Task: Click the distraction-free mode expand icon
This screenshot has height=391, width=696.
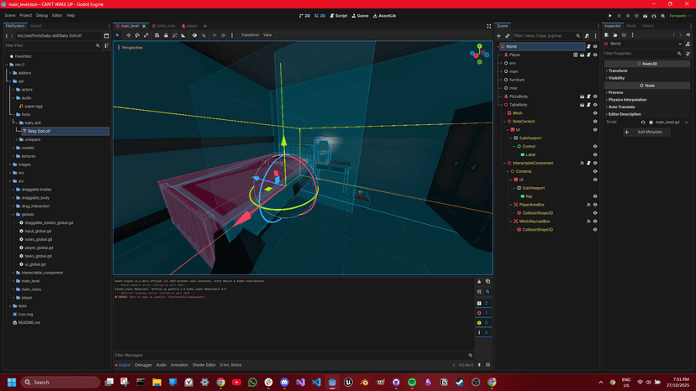Action: tap(488, 26)
